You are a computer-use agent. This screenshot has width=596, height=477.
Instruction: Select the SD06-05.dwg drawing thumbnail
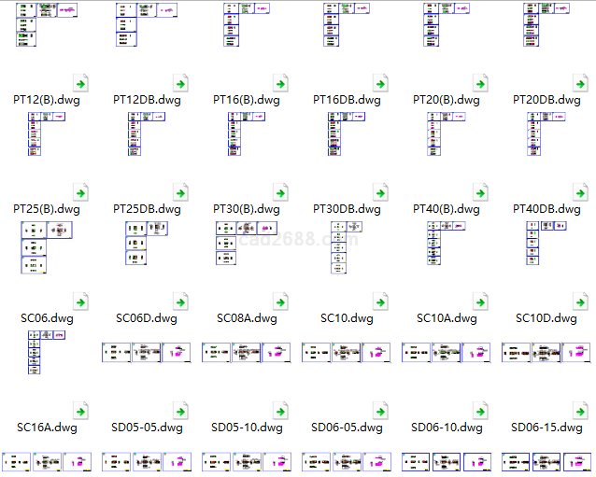pos(347,352)
